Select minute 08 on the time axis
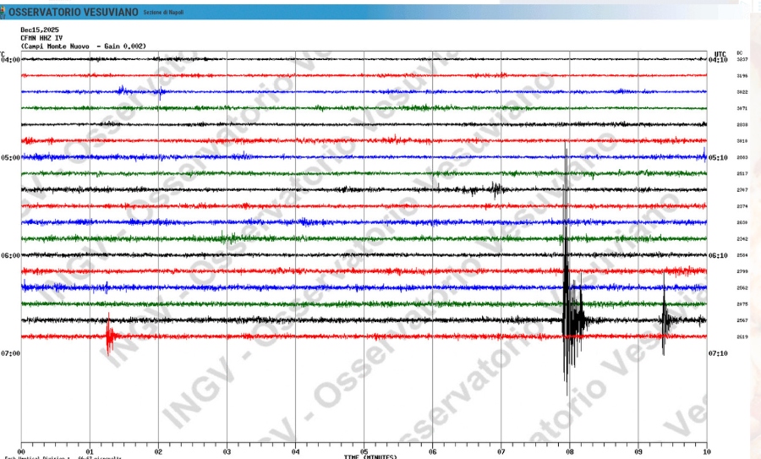The height and width of the screenshot is (459, 761). [x=569, y=451]
